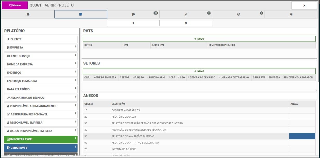The width and height of the screenshot is (320, 158).
Task: Click the trash delete icon button
Action: tap(186, 23)
